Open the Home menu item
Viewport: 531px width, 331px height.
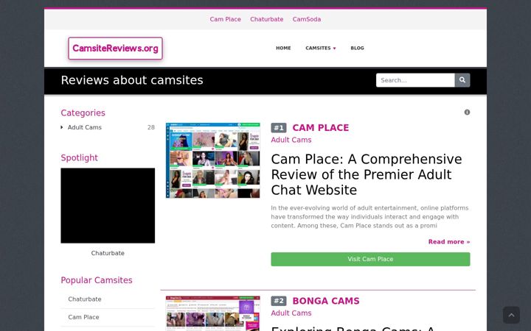(x=283, y=48)
